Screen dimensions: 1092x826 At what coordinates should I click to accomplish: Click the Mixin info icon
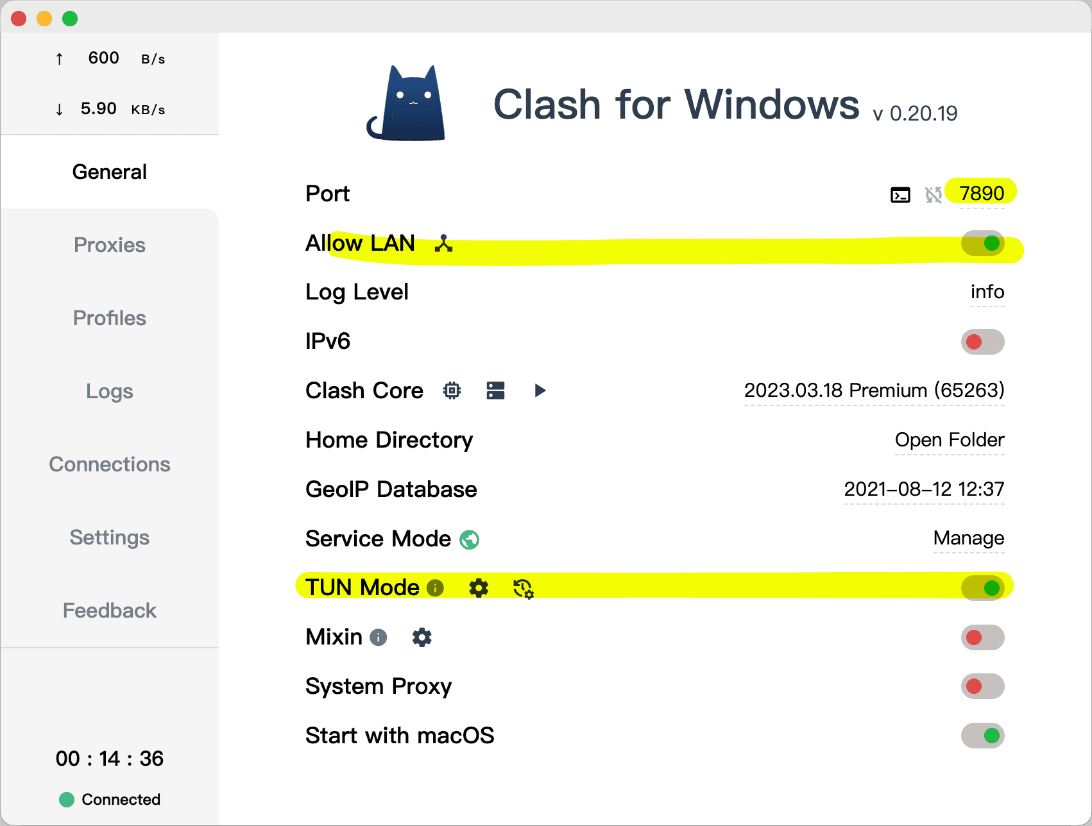pos(379,637)
